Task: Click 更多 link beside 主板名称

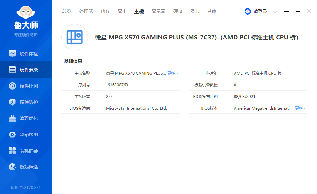Action: [x=172, y=73]
